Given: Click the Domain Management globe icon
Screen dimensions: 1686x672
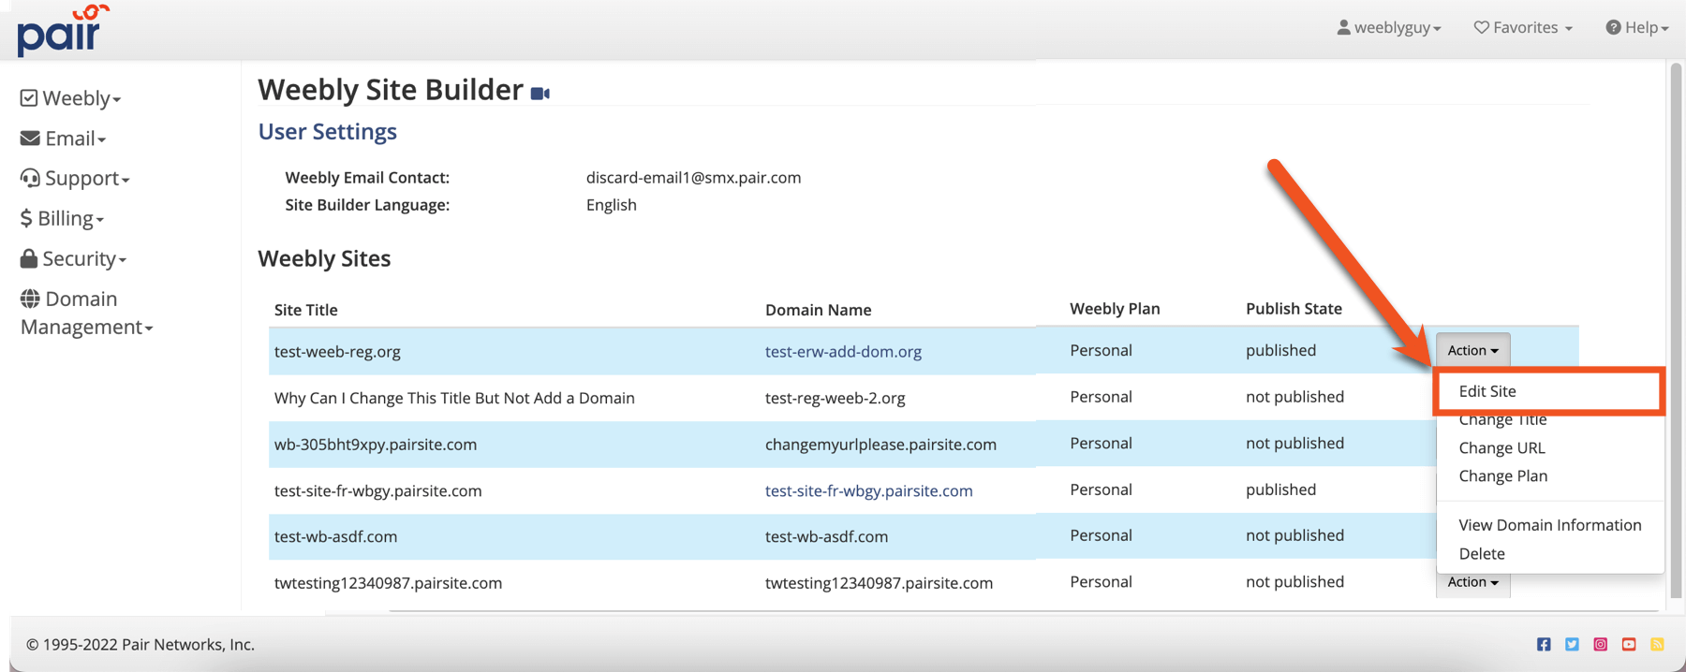Looking at the screenshot, I should (x=30, y=299).
